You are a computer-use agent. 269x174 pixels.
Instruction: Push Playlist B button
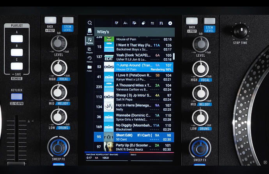click(x=17, y=52)
